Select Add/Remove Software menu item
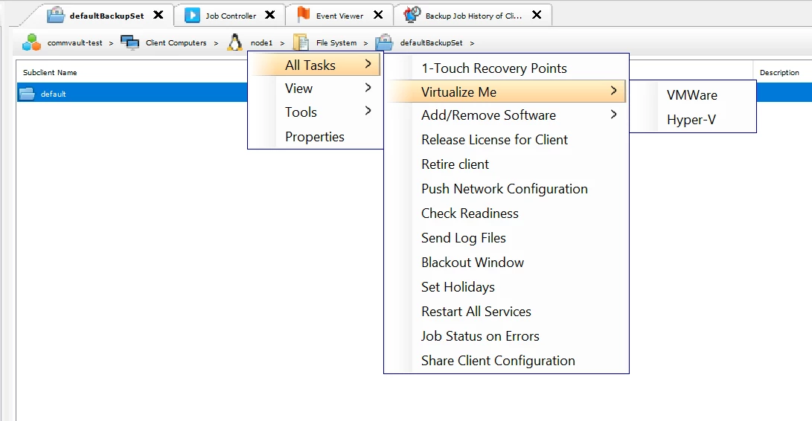 (506, 115)
